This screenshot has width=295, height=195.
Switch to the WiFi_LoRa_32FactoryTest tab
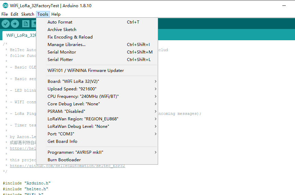click(21, 35)
